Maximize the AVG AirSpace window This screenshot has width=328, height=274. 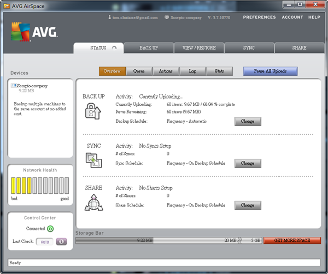pyautogui.click(x=300, y=4)
